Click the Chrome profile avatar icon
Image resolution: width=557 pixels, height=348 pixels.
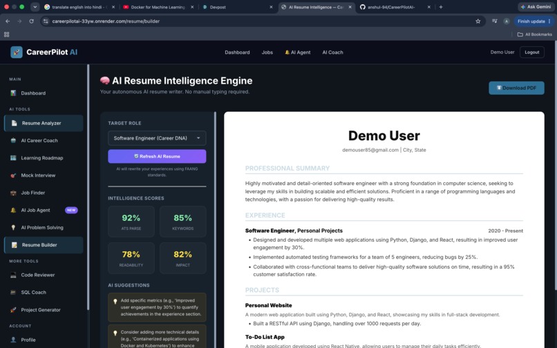click(507, 21)
